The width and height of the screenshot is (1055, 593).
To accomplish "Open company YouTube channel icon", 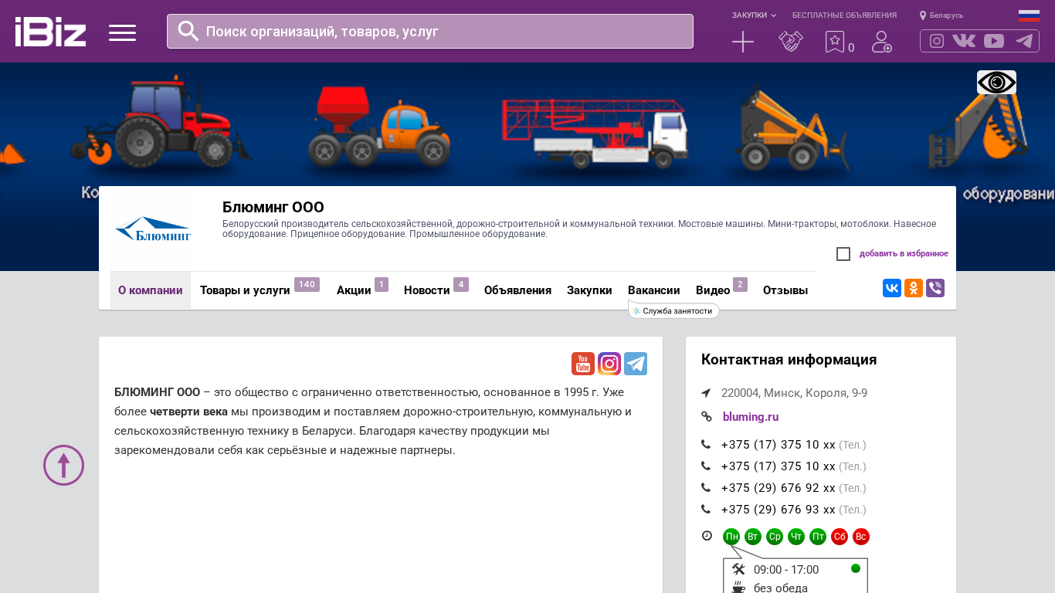I will point(583,364).
